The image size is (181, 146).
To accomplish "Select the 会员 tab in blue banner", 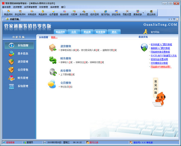I will (x=74, y=32).
